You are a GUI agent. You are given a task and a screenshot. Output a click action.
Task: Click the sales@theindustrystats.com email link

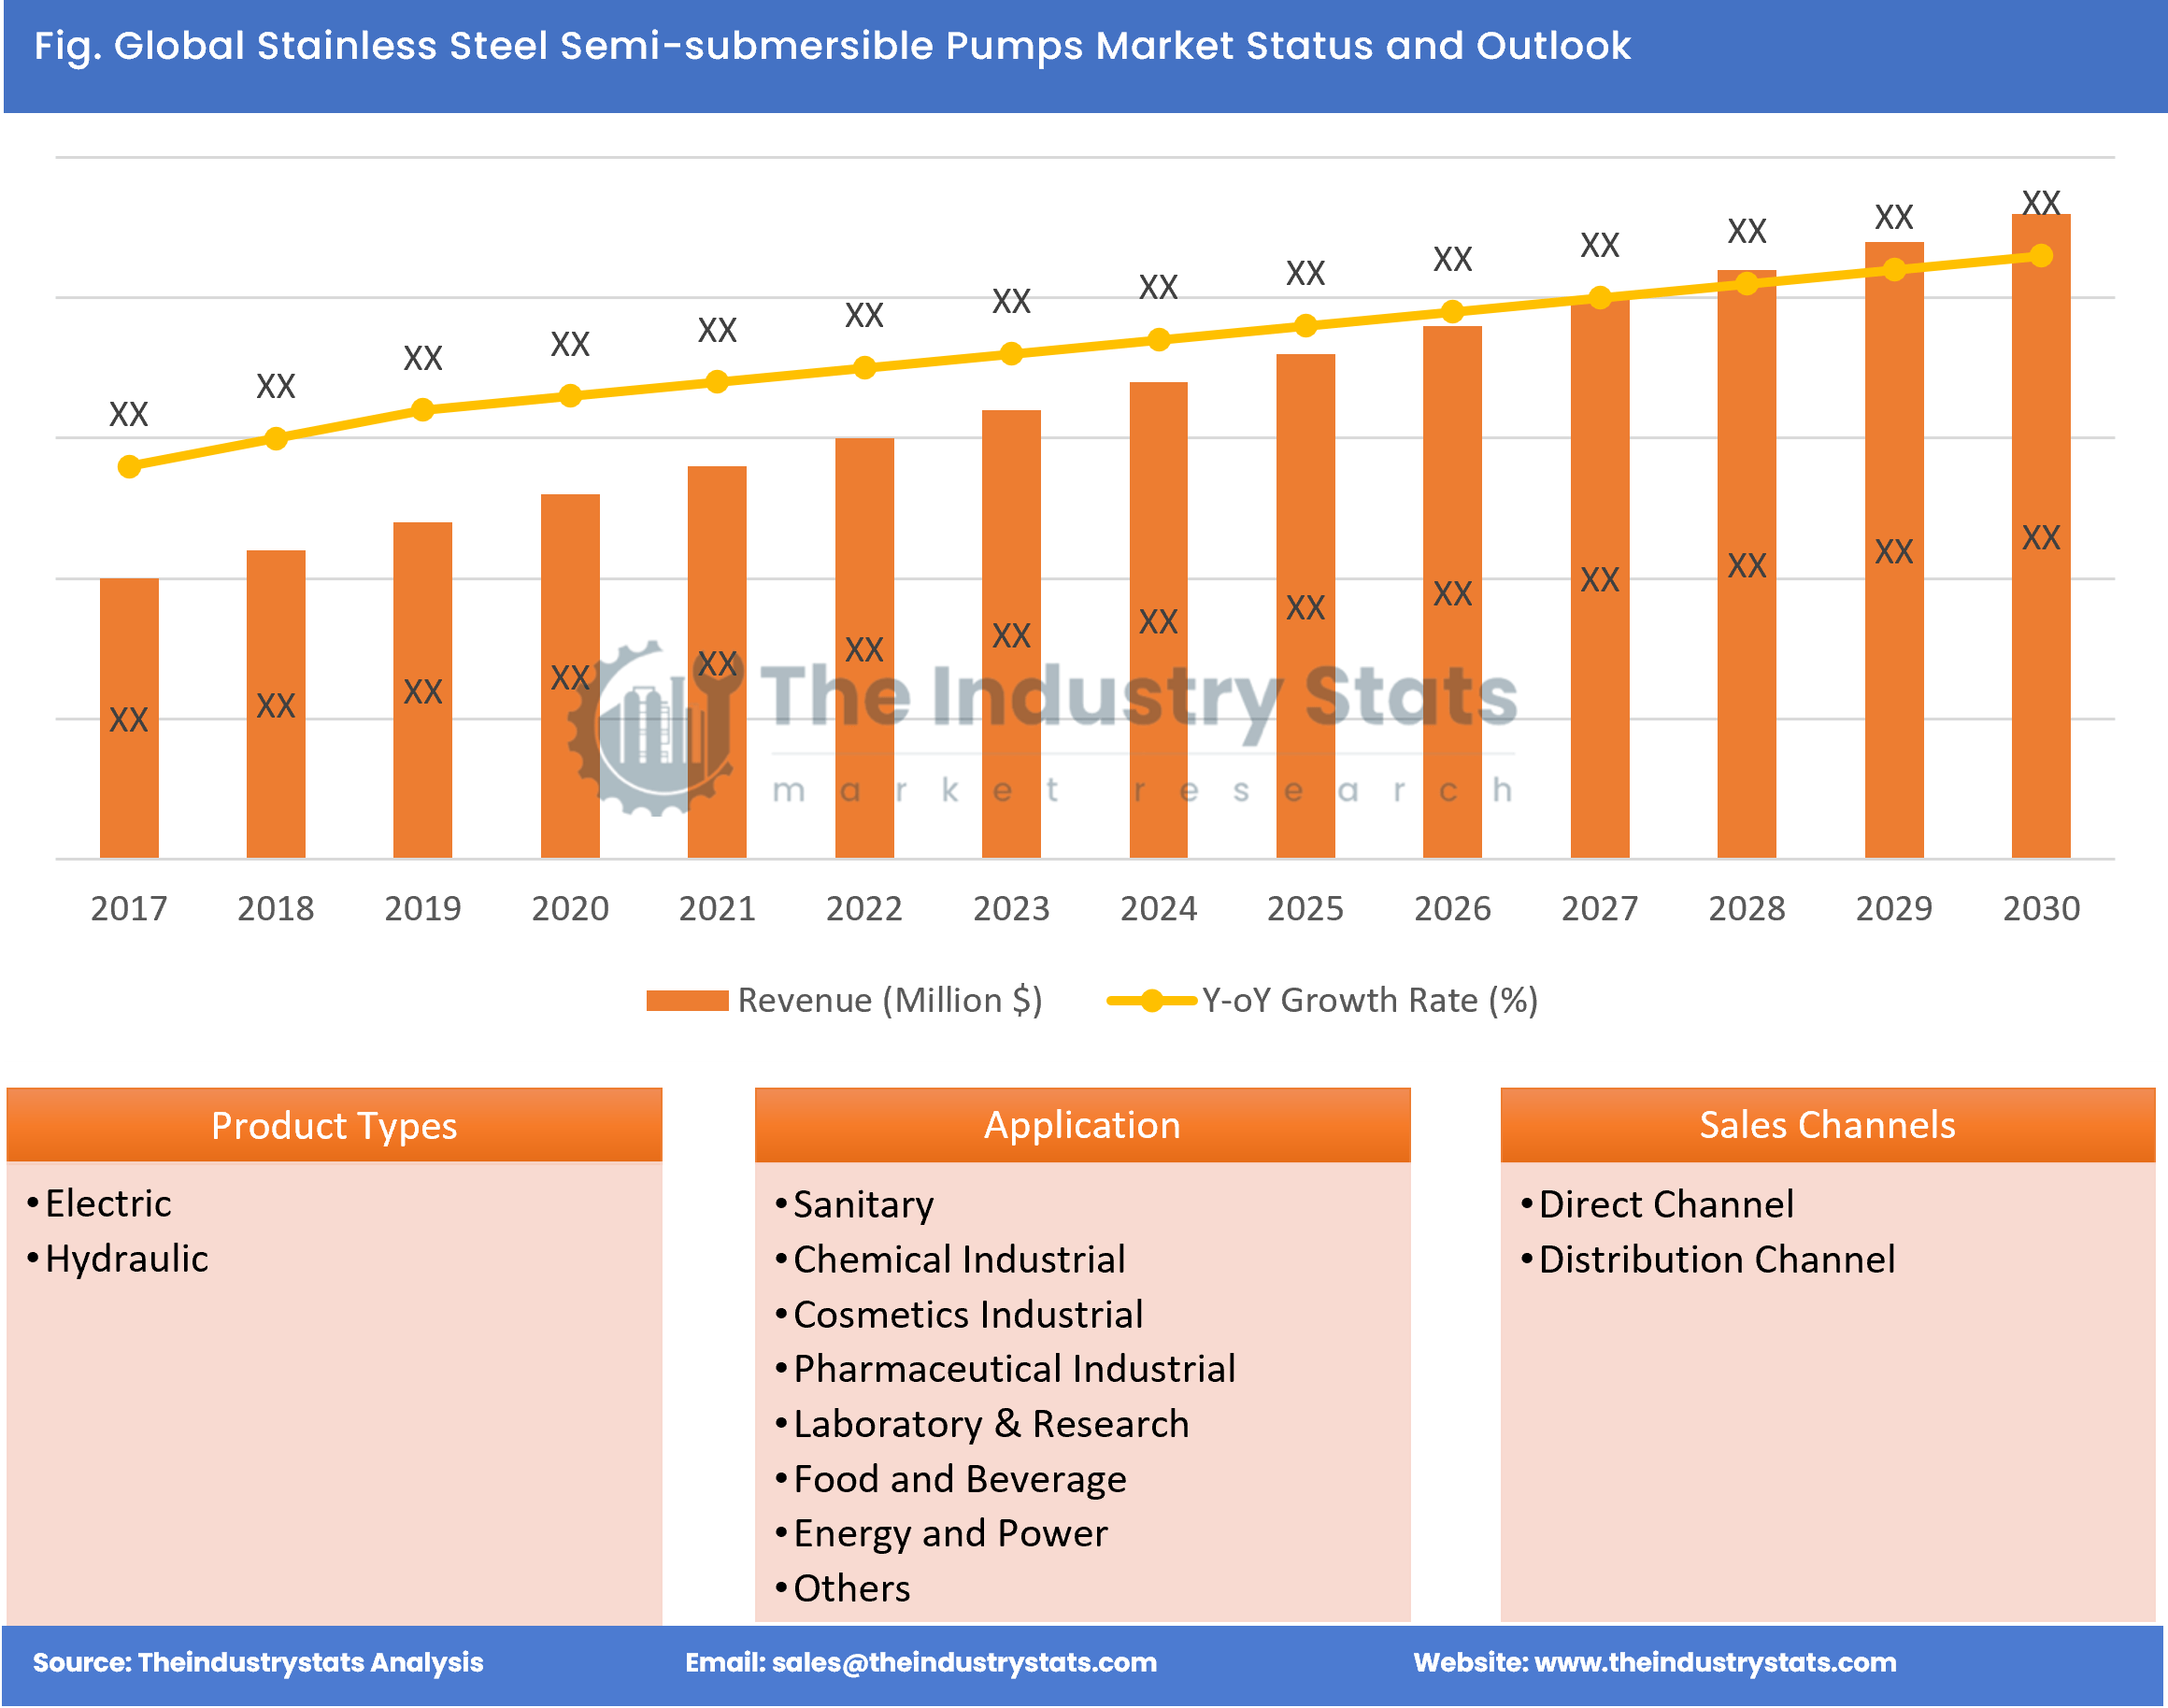tap(964, 1663)
